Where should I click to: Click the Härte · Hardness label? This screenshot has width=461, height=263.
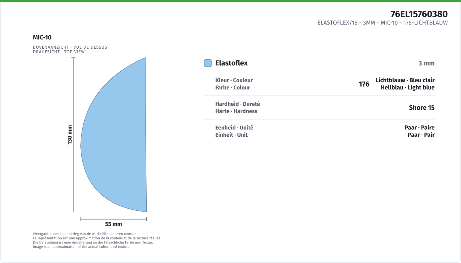point(236,111)
